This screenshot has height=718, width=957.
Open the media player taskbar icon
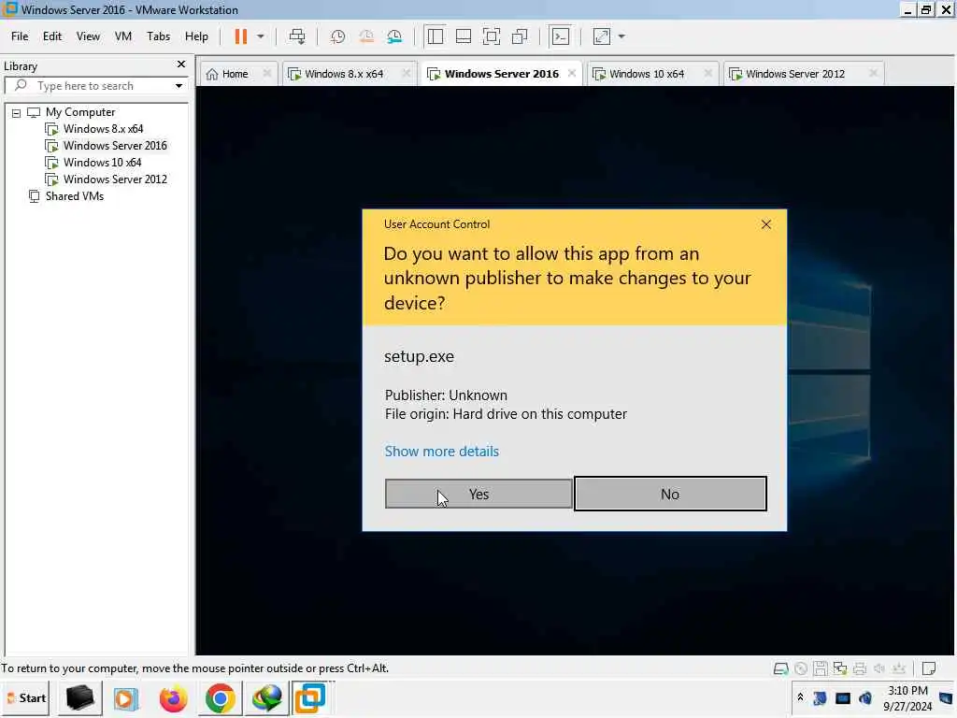click(x=126, y=698)
